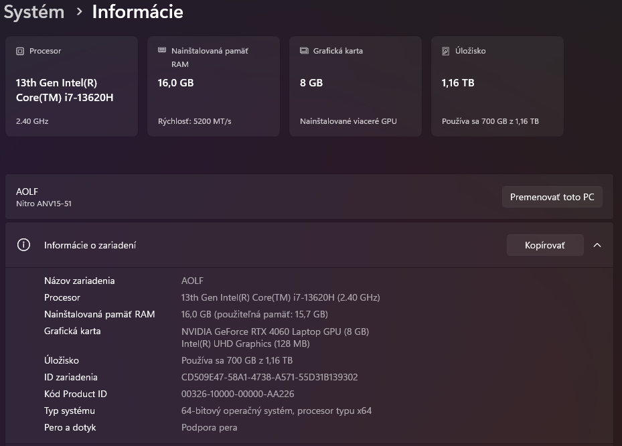
Task: Go back to Systém breadcrumb
Action: point(34,12)
